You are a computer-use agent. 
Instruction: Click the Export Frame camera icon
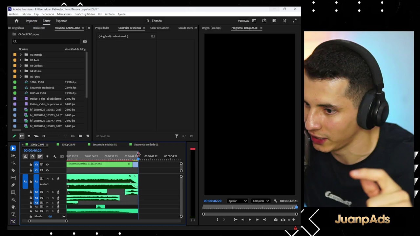point(276,220)
